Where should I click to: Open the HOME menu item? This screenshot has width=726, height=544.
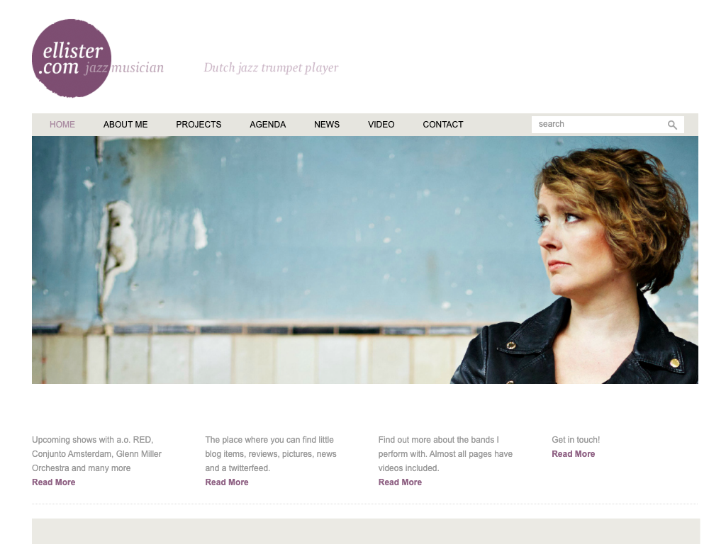coord(62,125)
